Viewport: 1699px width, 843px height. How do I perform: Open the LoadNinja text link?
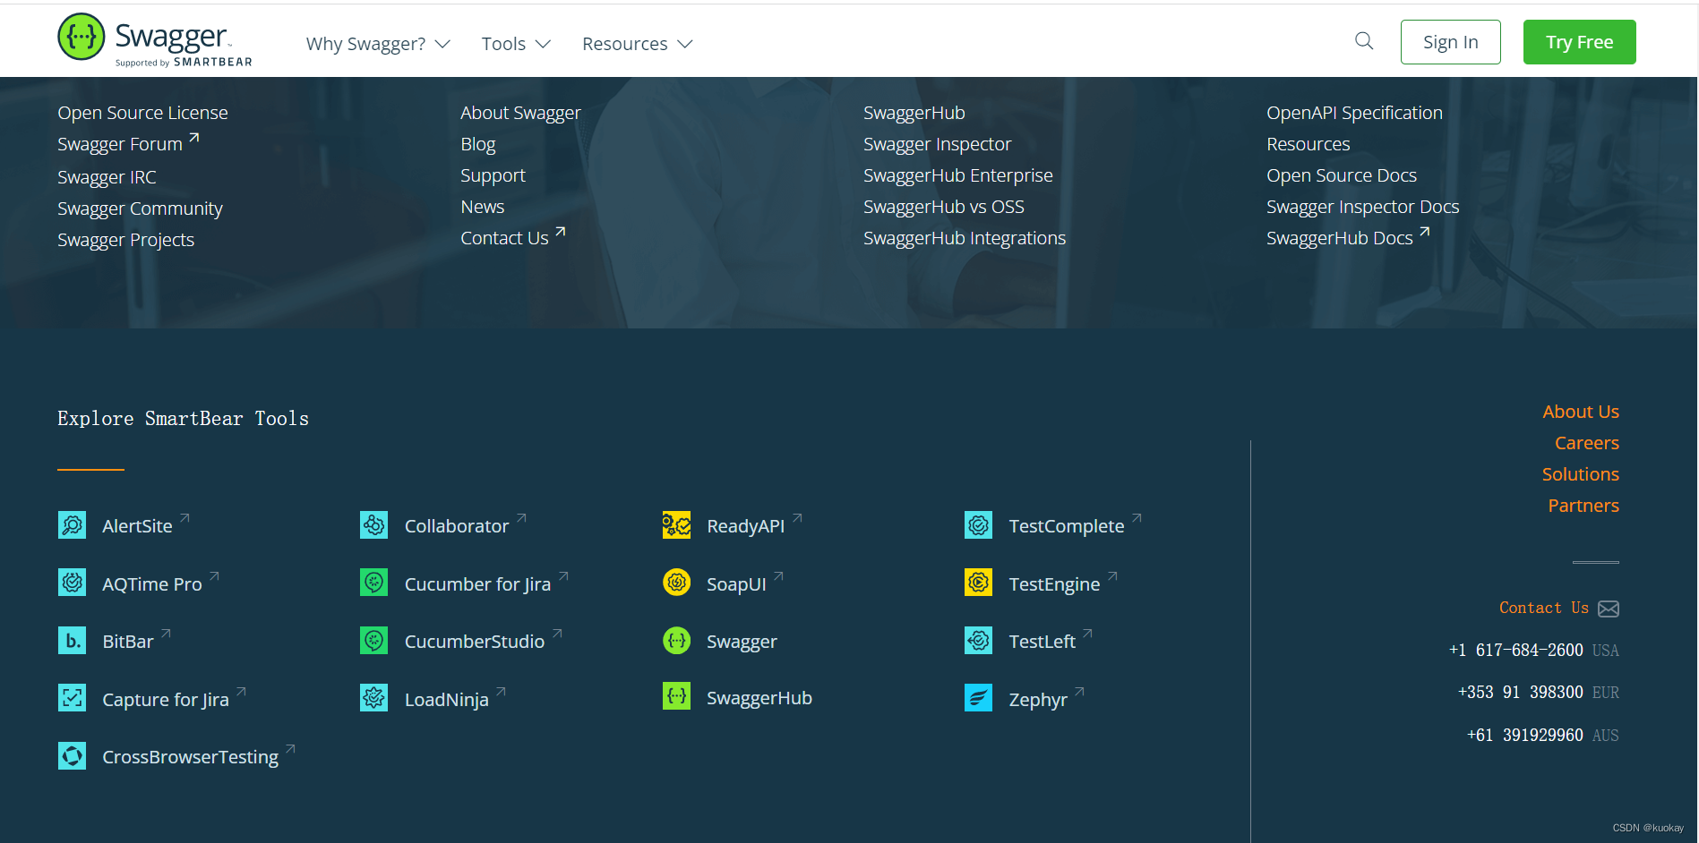pyautogui.click(x=447, y=700)
